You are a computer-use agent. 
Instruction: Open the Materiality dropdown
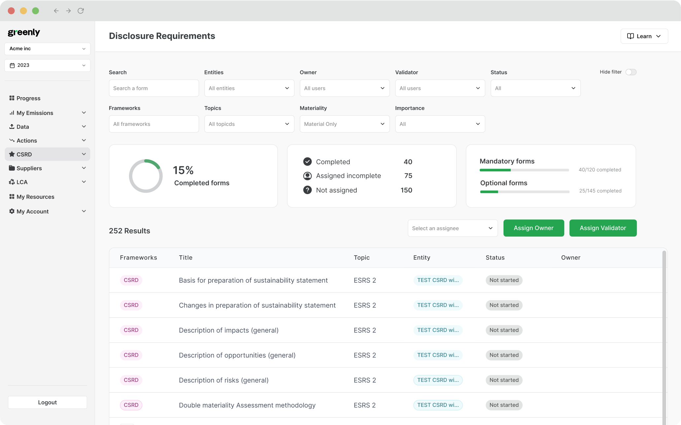coord(344,124)
